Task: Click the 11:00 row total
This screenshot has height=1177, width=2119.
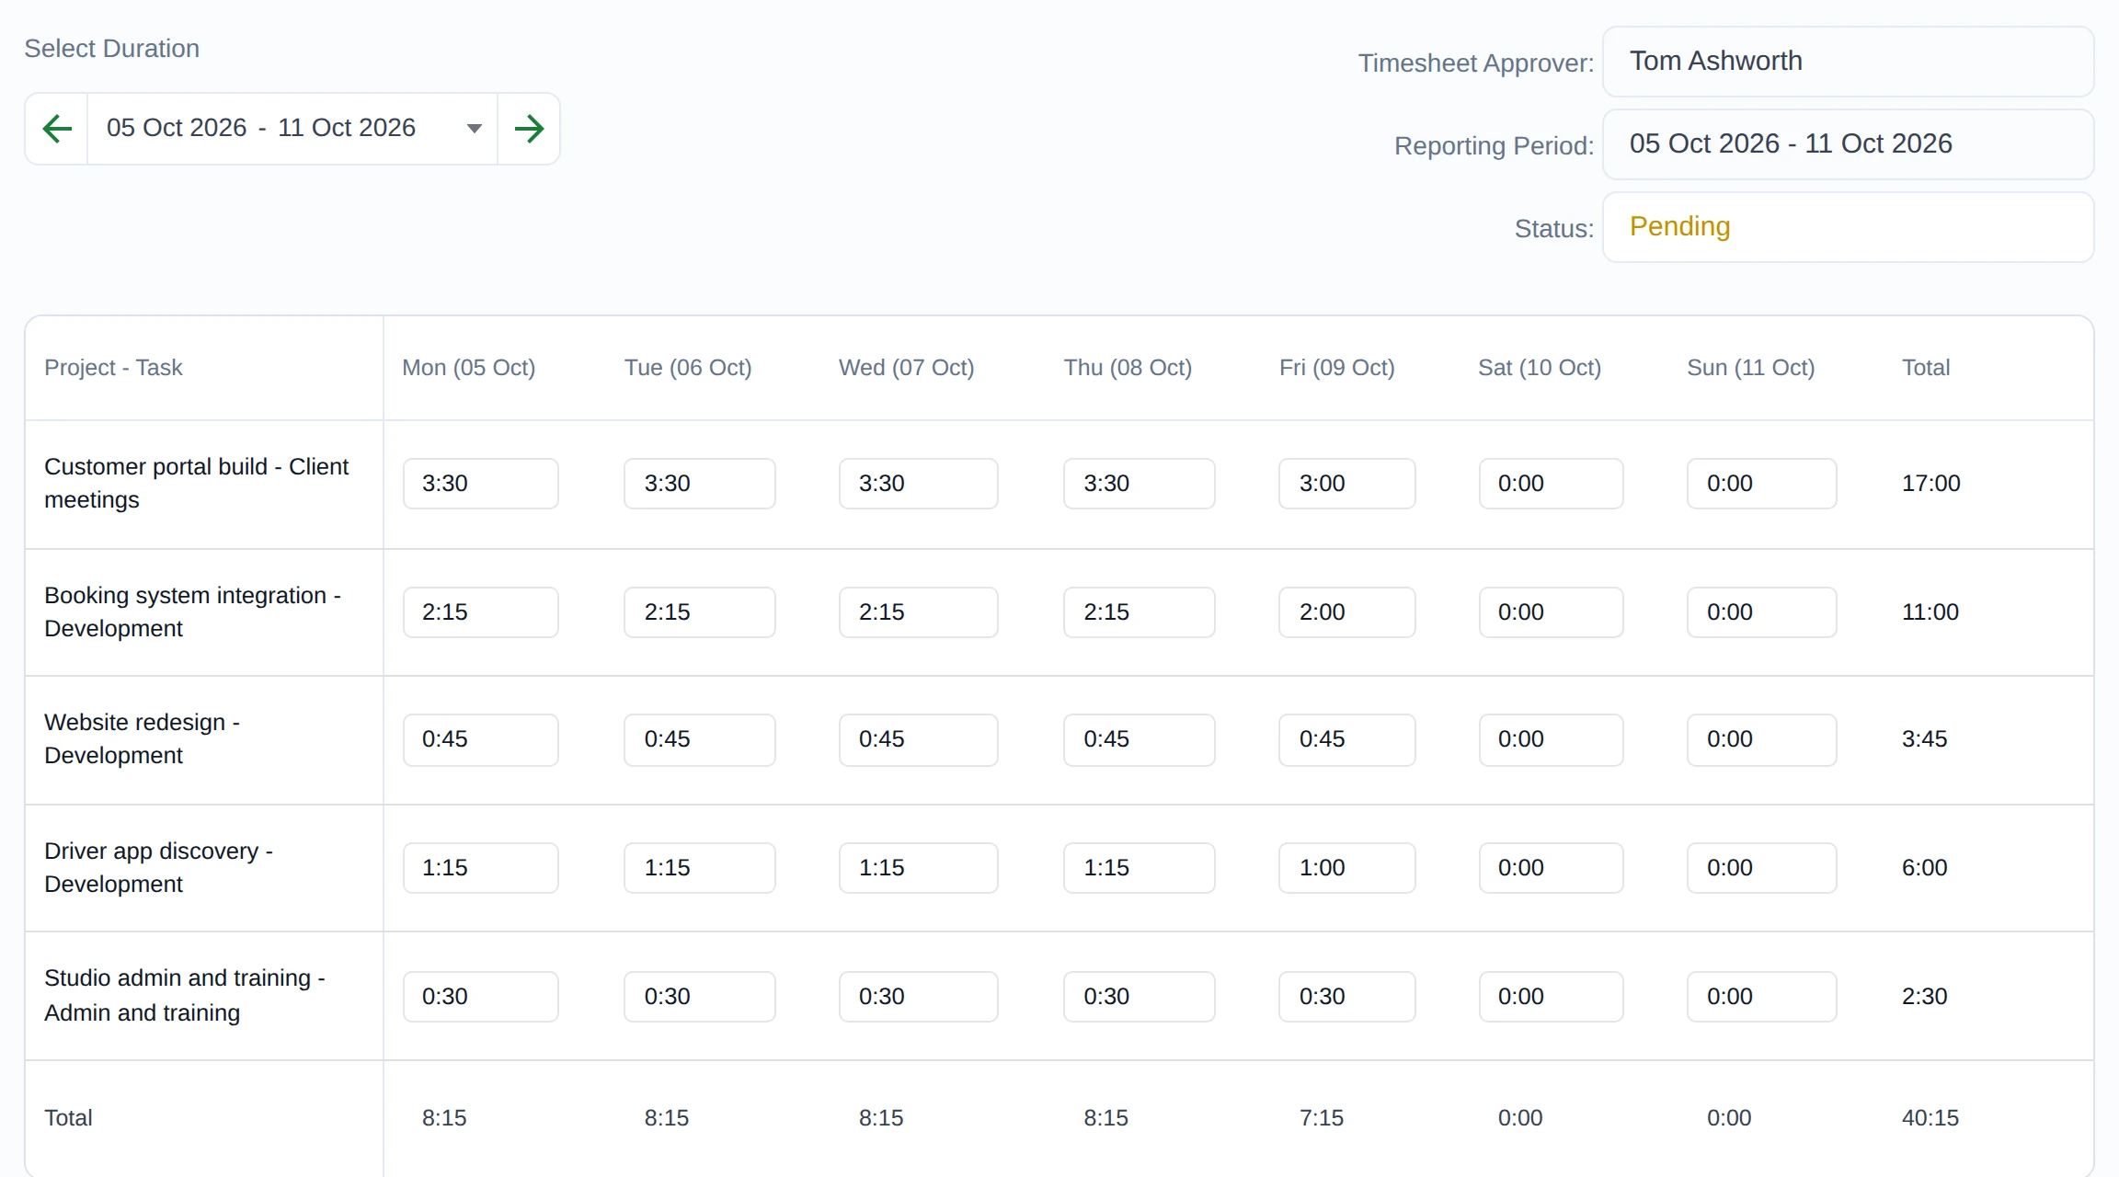Action: (1930, 612)
